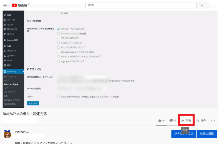Open ダッシュボード under BackWPup
The image size is (219, 144).
click(10, 77)
